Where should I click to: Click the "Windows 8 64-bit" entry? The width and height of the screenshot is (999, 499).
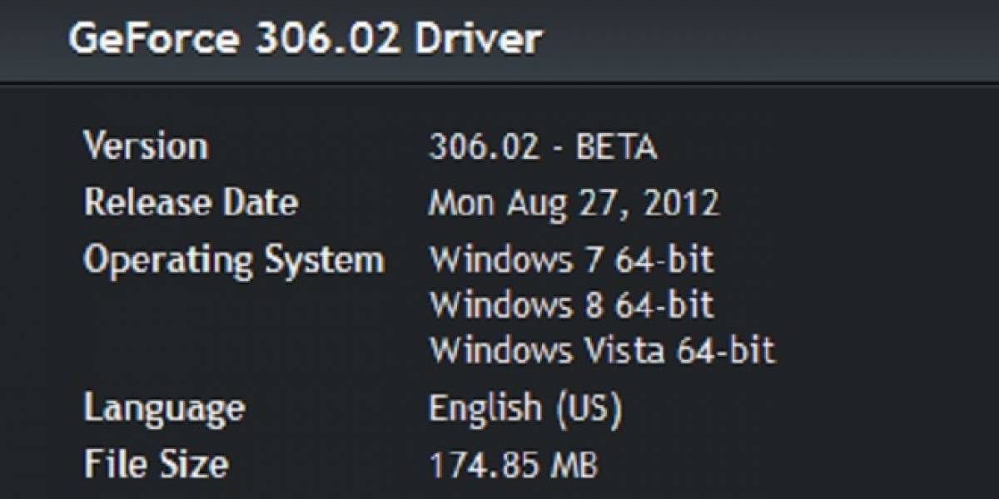(572, 305)
